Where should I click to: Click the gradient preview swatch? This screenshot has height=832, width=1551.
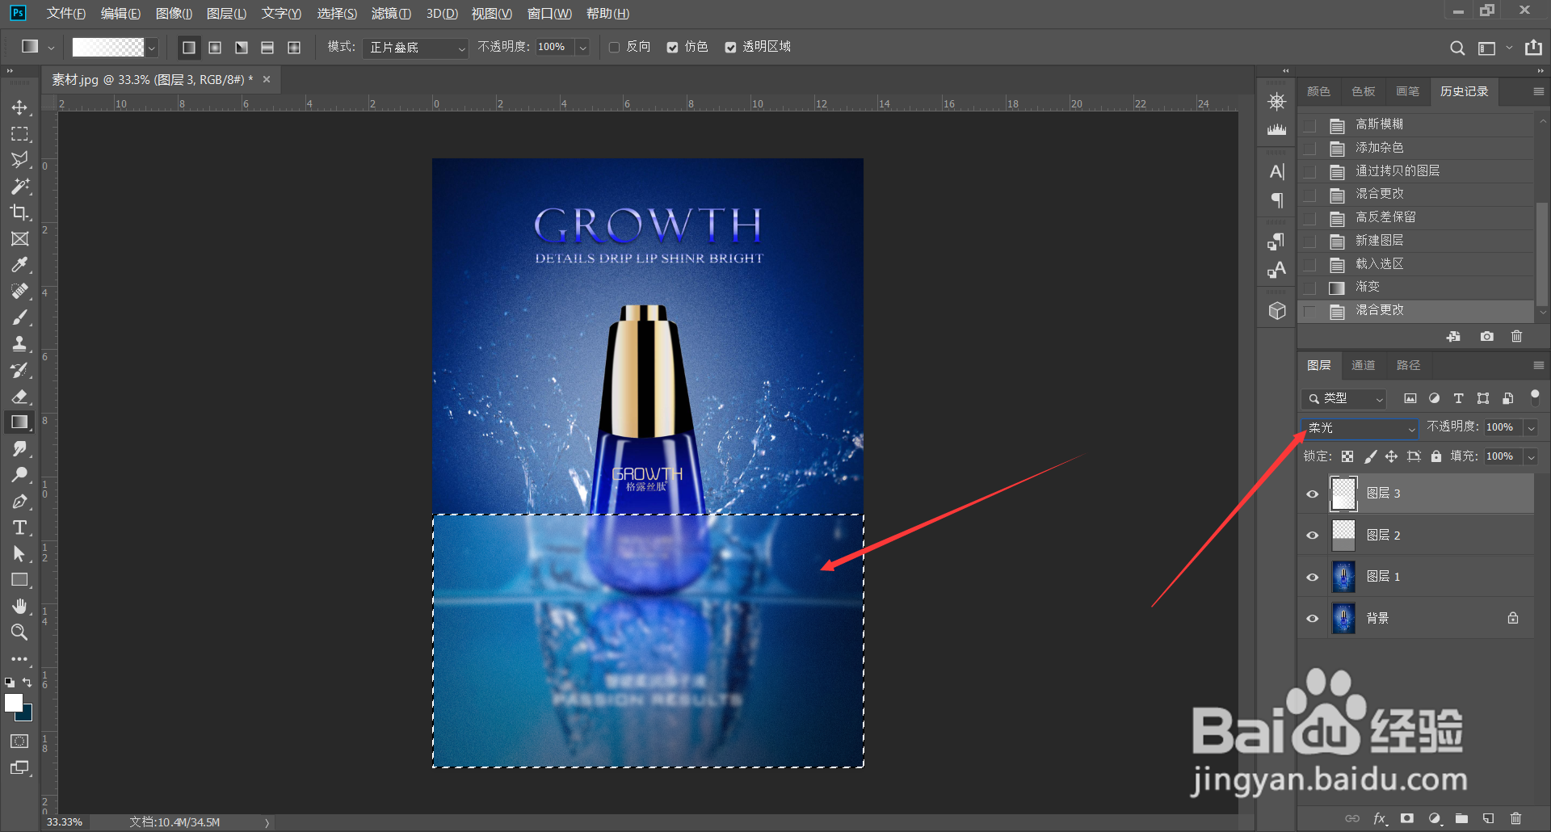pos(108,48)
